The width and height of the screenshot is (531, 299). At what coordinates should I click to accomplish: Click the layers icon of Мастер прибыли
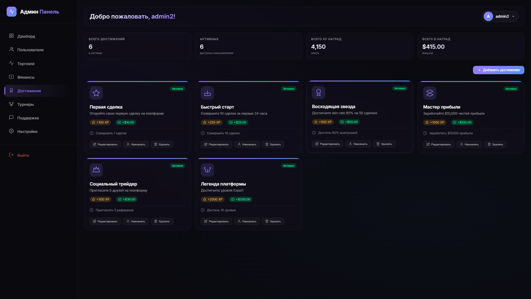tap(430, 93)
